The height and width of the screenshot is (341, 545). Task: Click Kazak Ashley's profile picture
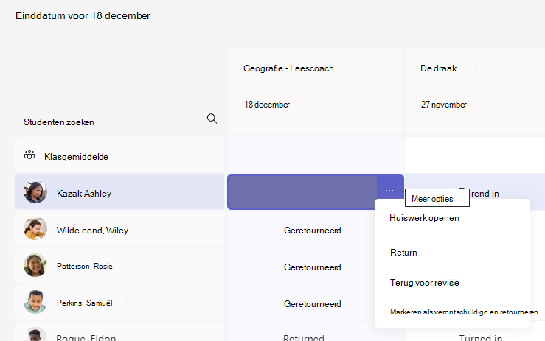point(35,191)
